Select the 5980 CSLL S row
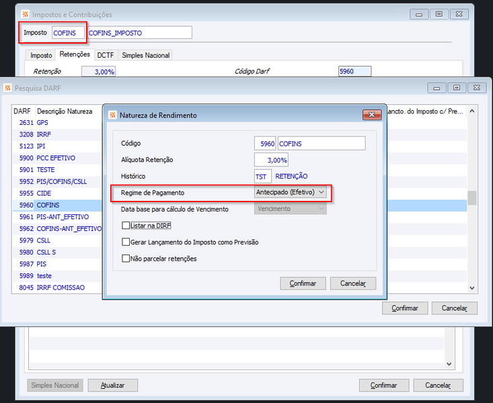Image resolution: width=493 pixels, height=403 pixels. 57,253
